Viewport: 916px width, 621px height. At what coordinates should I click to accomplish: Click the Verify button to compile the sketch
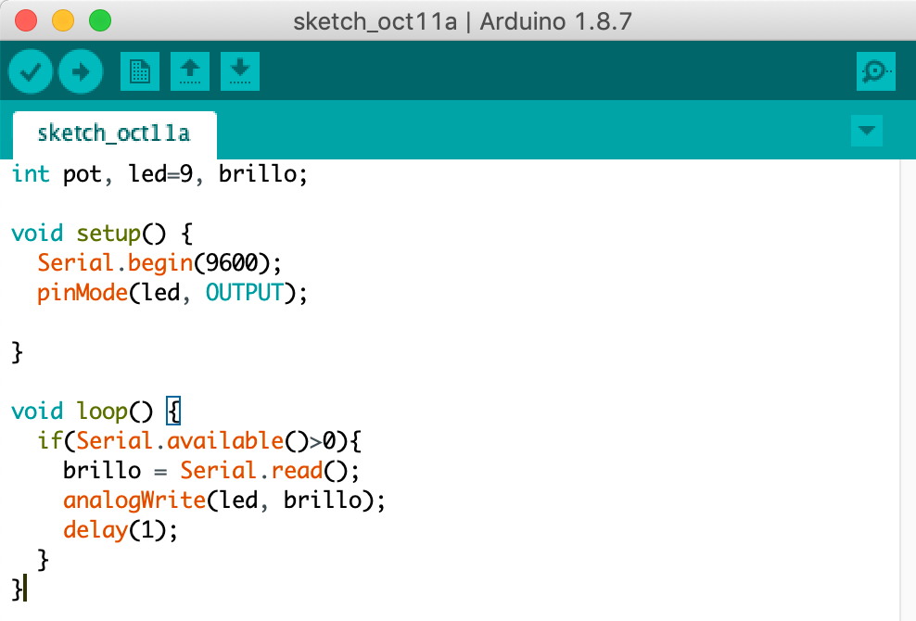[30, 70]
